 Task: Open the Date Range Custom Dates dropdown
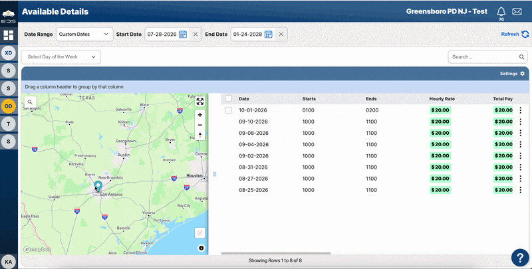[x=84, y=35]
